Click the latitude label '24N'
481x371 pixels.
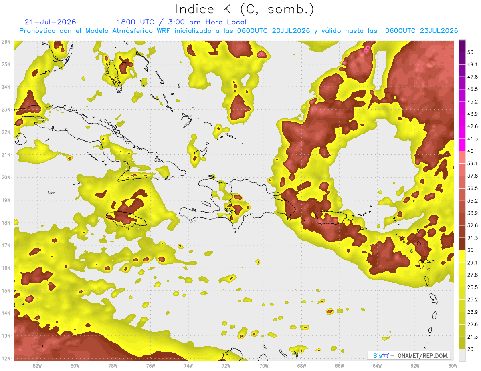coord(6,87)
